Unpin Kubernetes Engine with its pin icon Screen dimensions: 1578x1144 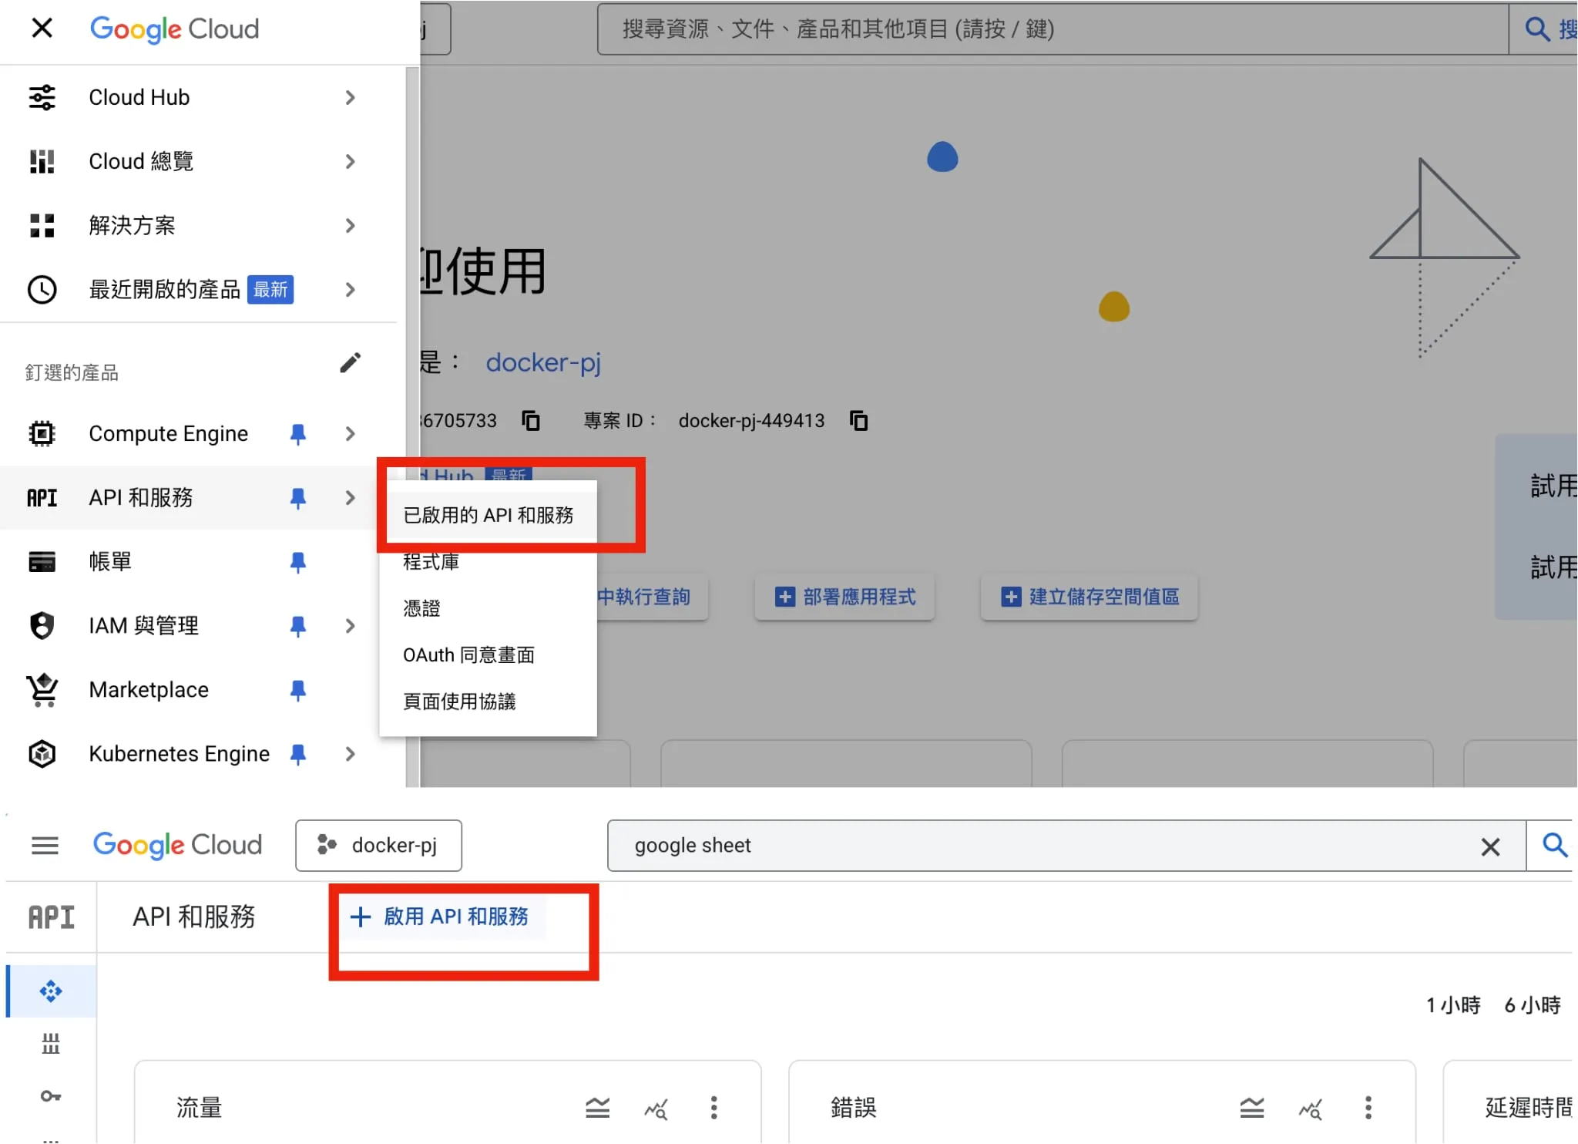coord(297,754)
